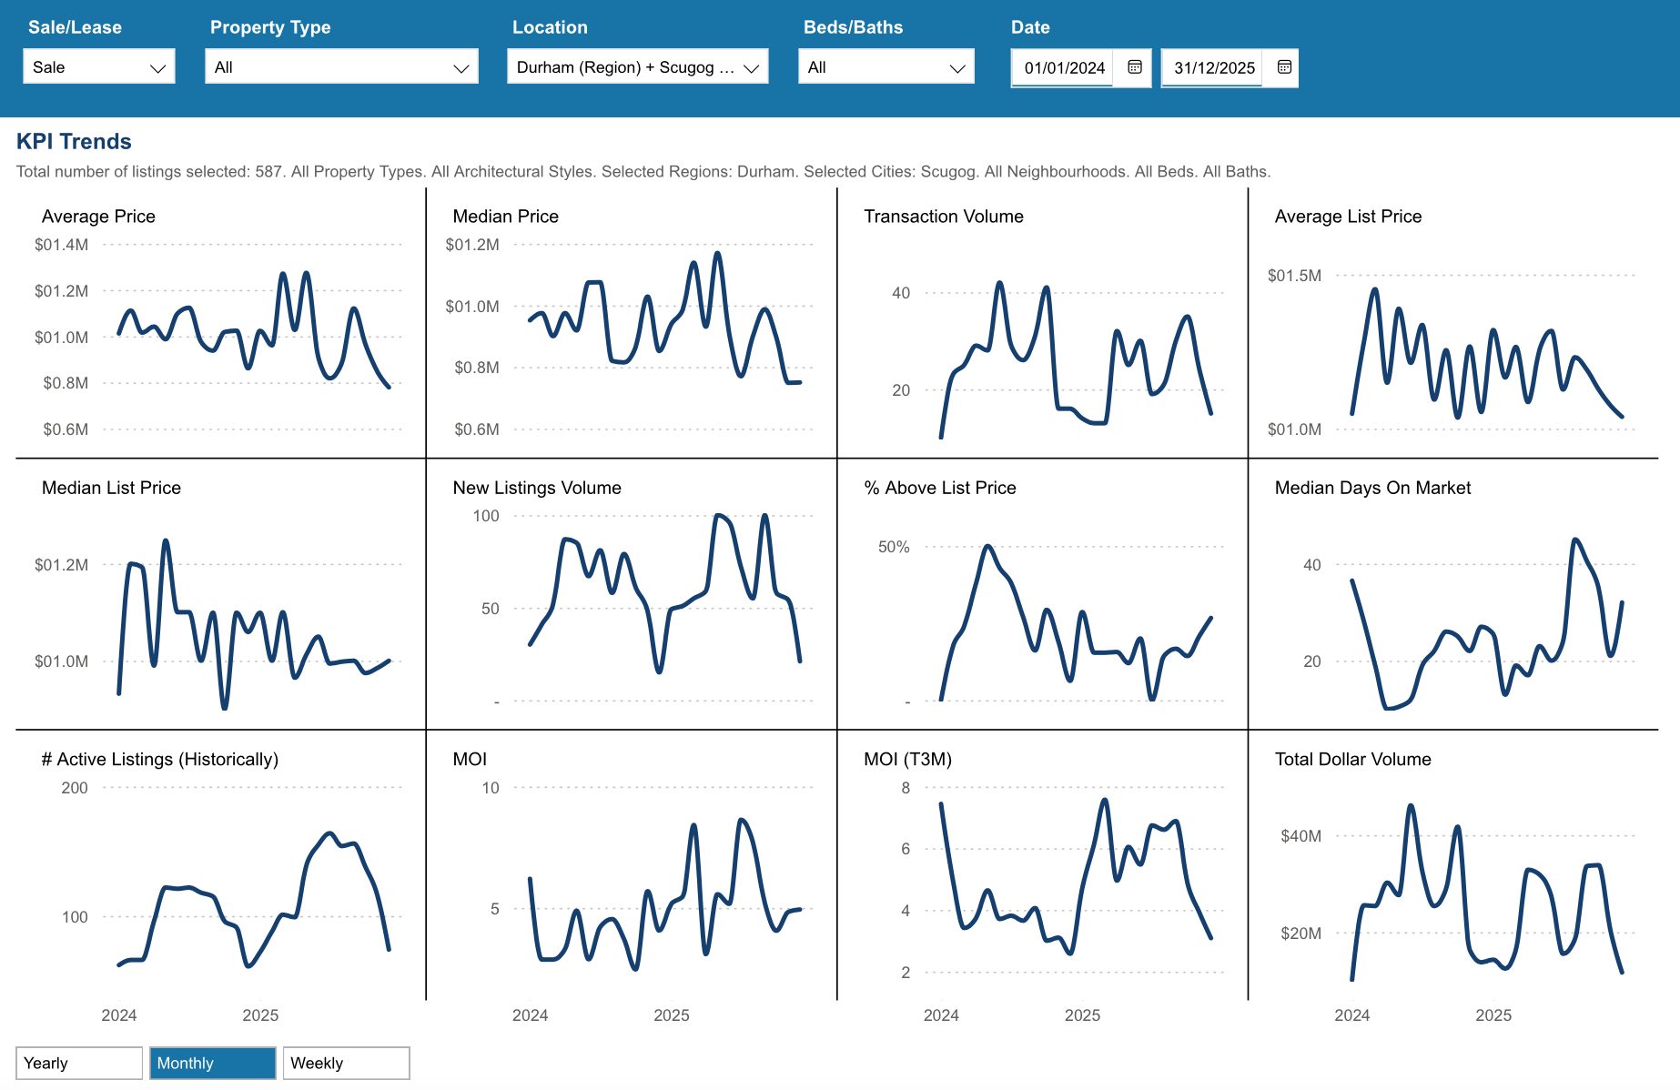The width and height of the screenshot is (1680, 1090).
Task: Switch to Weekly time granularity
Action: pyautogui.click(x=346, y=1063)
